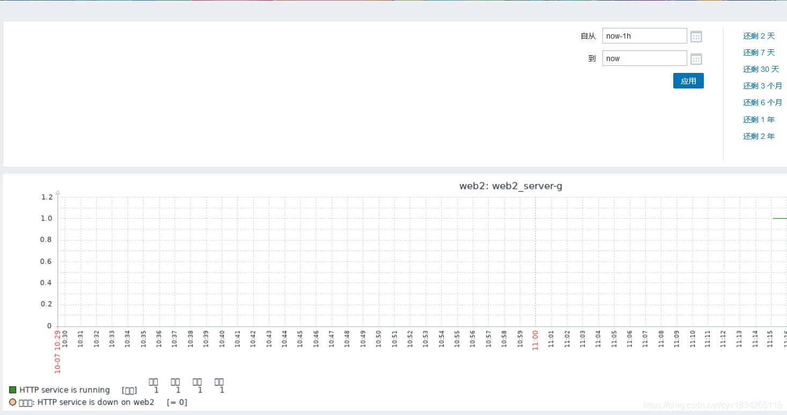The image size is (787, 415).
Task: Click trigger text HTTP service is down on web2
Action: point(96,402)
